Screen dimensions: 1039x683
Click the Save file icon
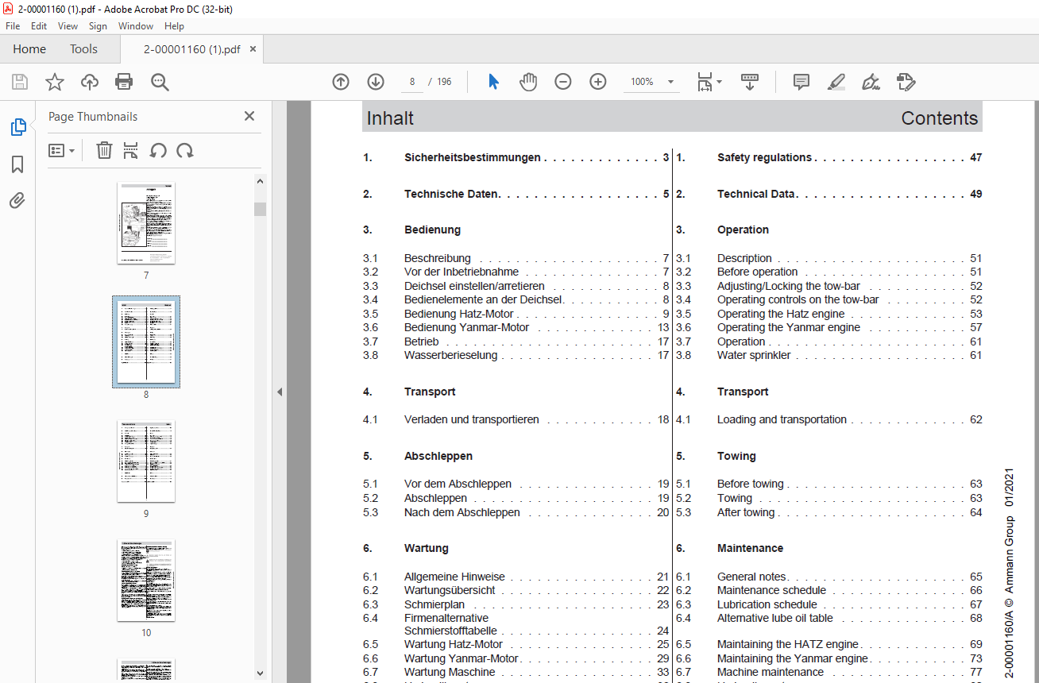[20, 82]
